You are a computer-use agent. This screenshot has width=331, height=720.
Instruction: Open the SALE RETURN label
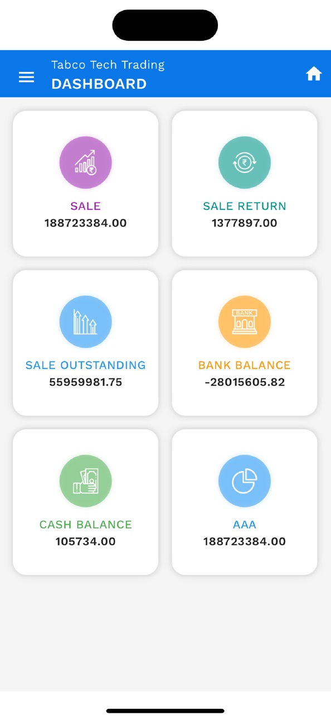tap(245, 206)
